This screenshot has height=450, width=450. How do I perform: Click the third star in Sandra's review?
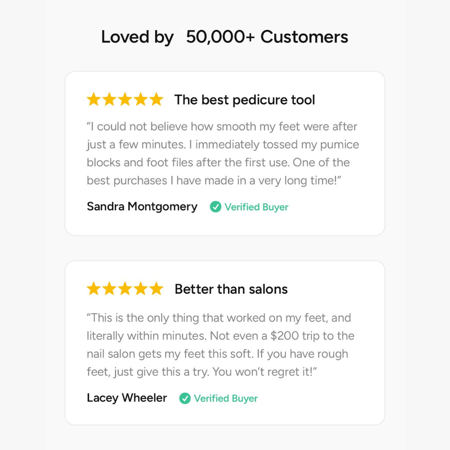click(x=125, y=100)
